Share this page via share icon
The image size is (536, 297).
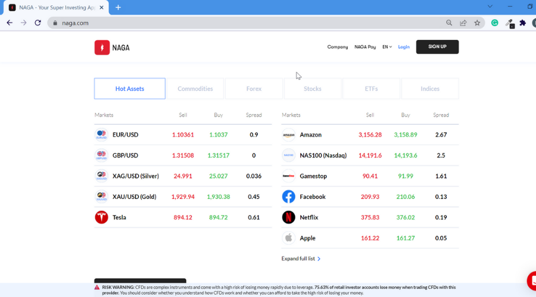pos(463,23)
